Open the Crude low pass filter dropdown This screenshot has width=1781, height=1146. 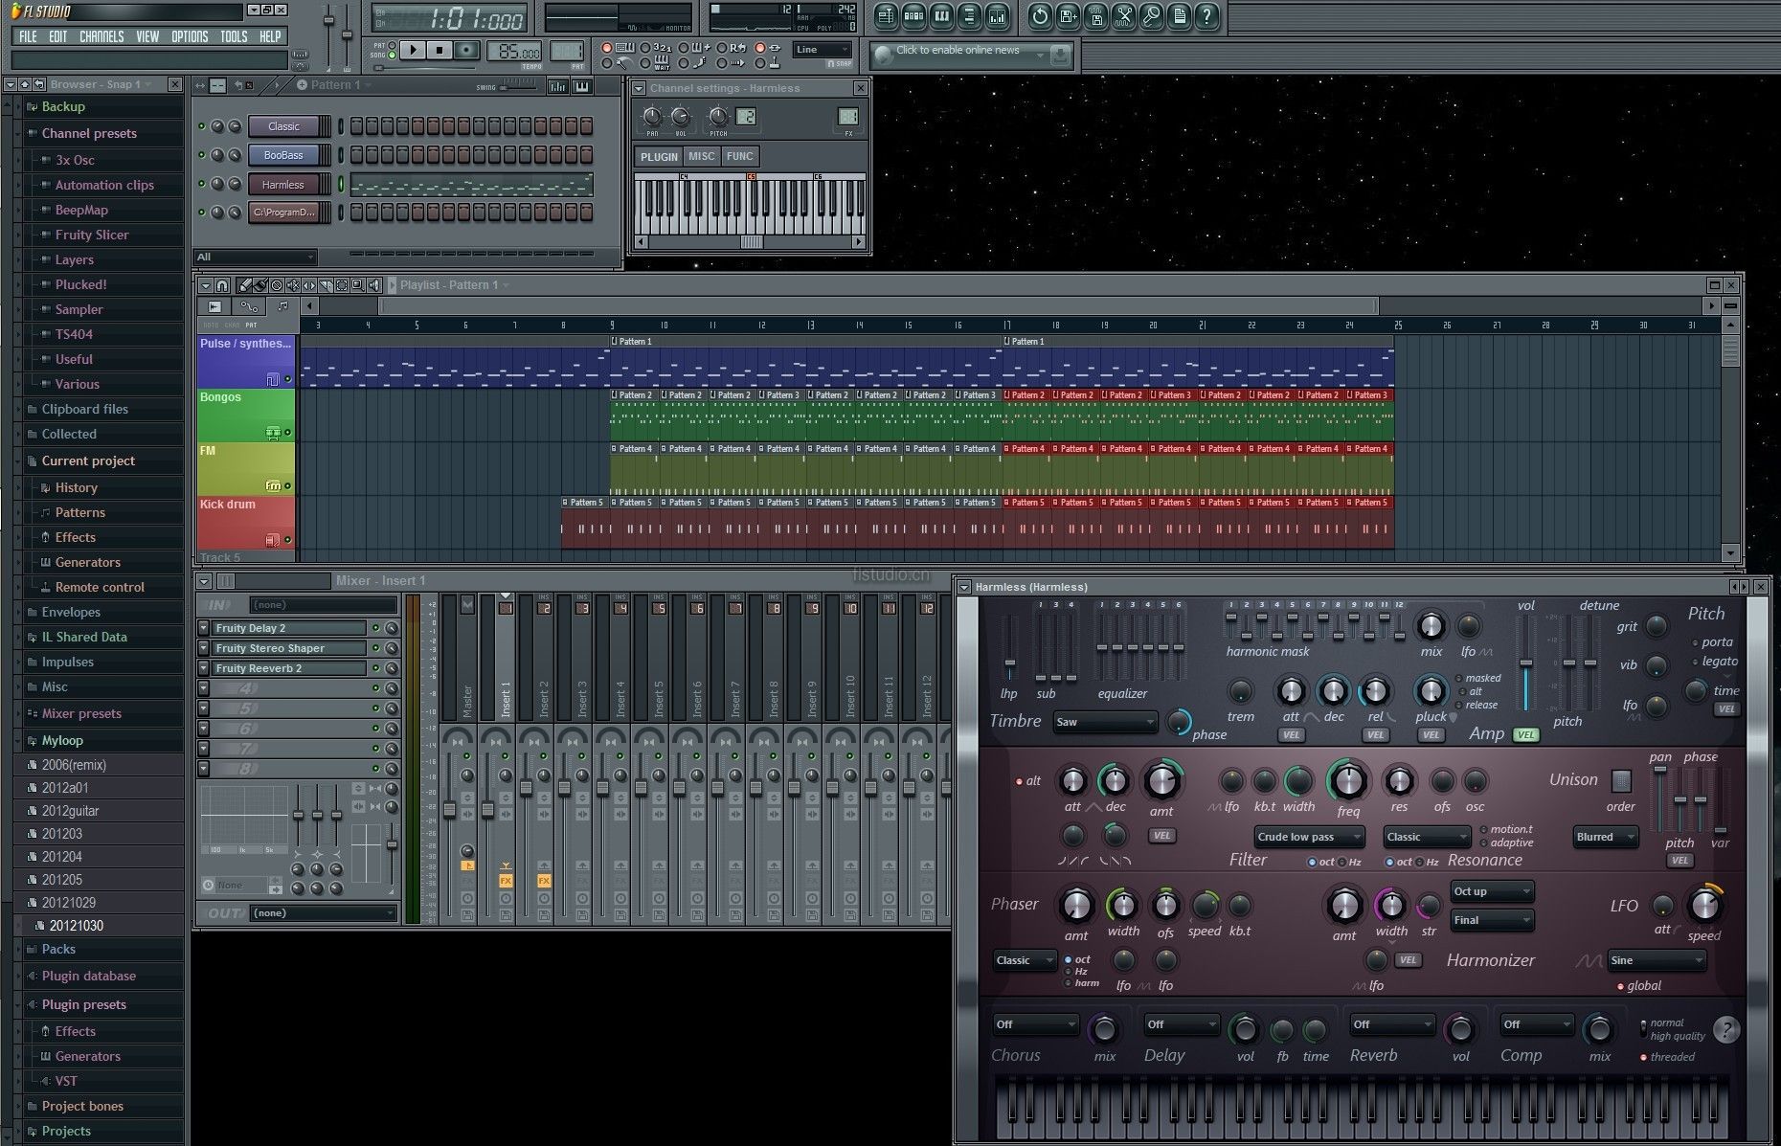click(1309, 837)
